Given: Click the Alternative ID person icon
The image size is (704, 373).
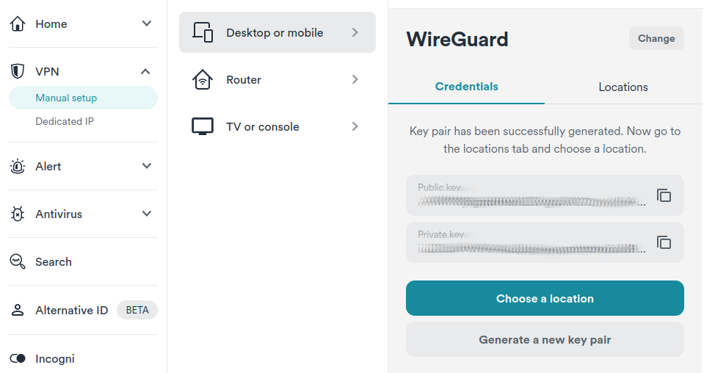Looking at the screenshot, I should (18, 311).
